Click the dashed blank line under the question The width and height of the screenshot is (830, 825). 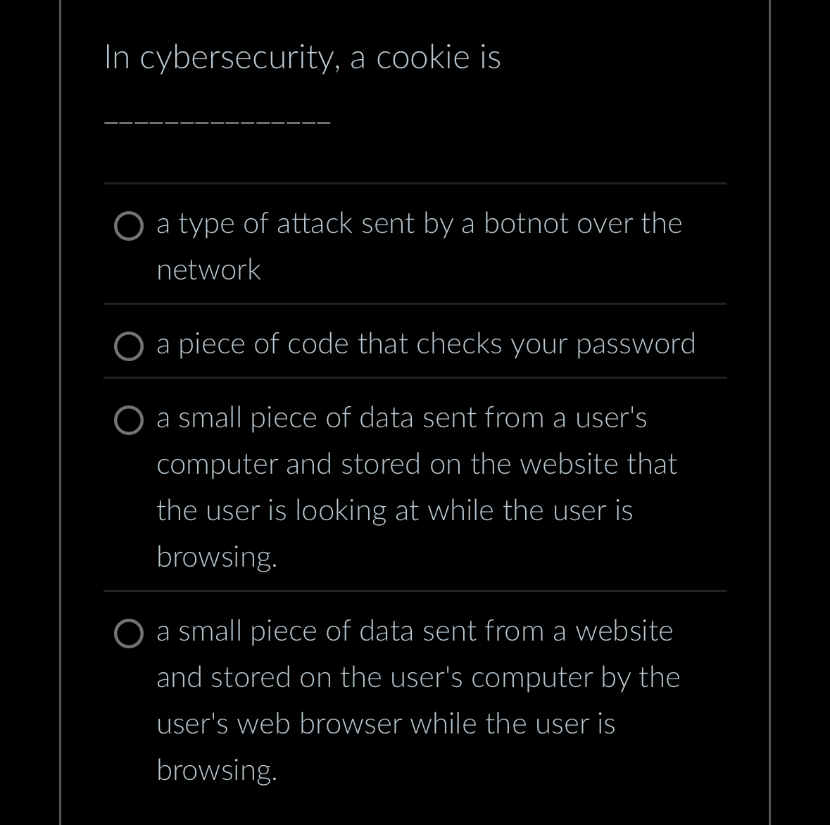coord(217,121)
